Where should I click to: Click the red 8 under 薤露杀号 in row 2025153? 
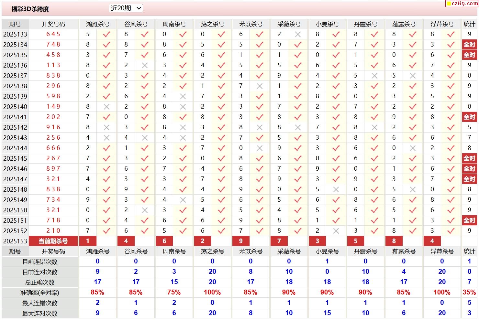(394, 241)
